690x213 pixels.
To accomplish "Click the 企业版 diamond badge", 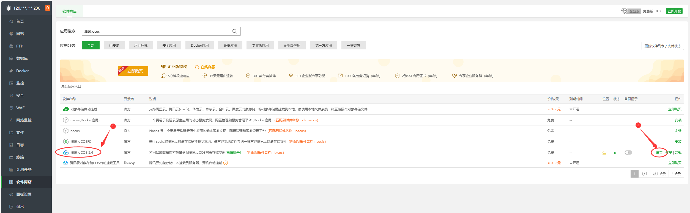I will 631,11.
